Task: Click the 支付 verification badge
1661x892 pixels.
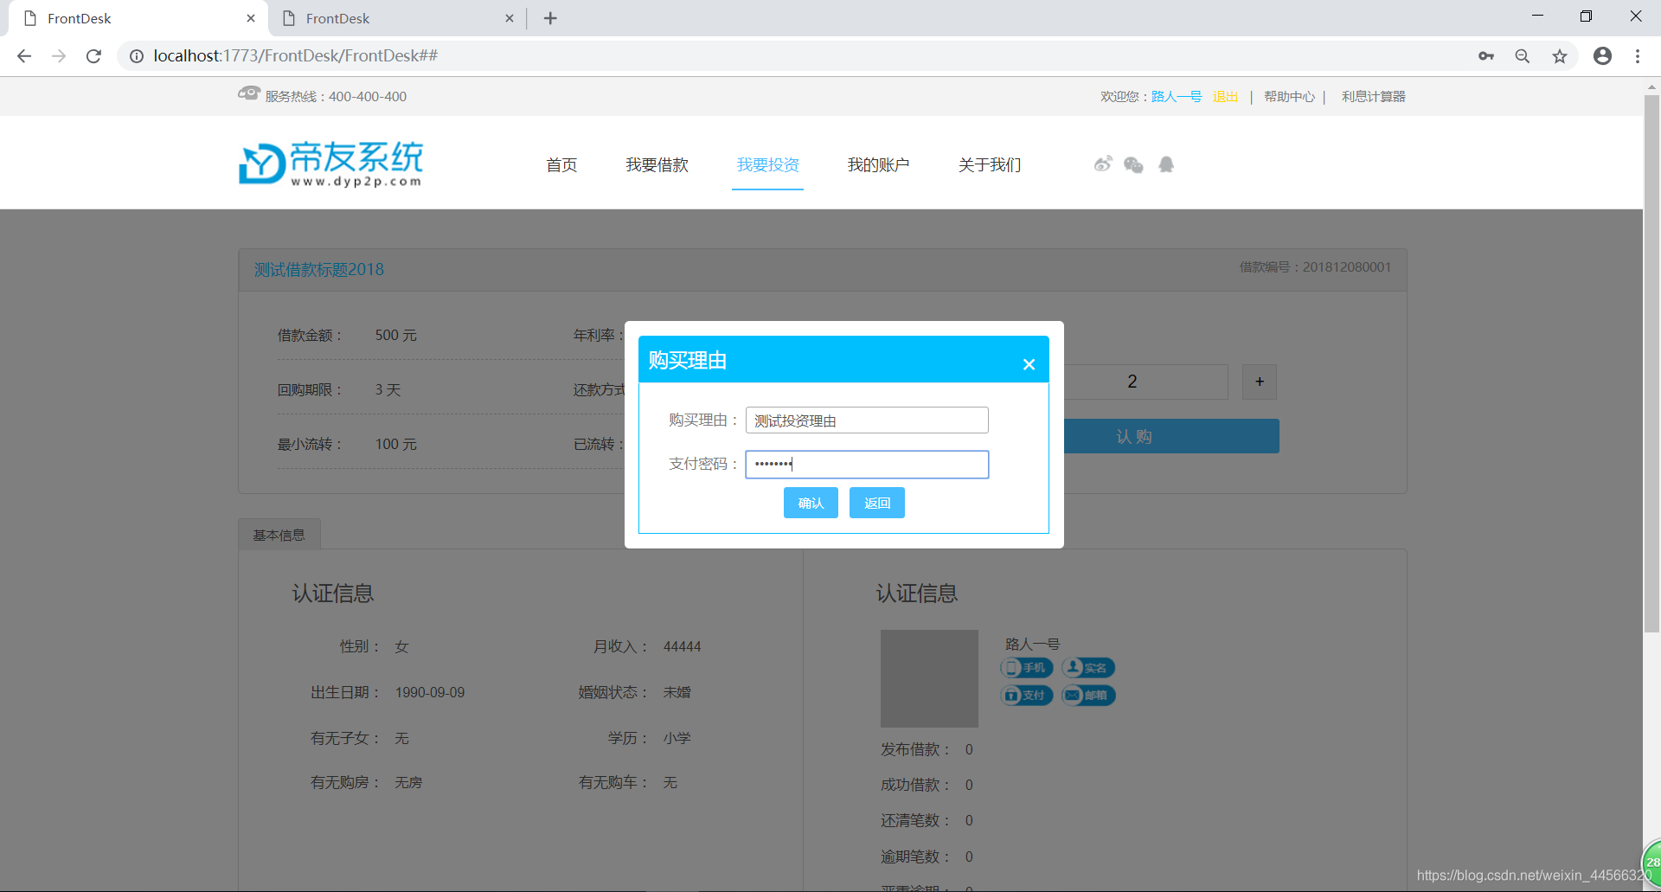Action: (x=1026, y=695)
